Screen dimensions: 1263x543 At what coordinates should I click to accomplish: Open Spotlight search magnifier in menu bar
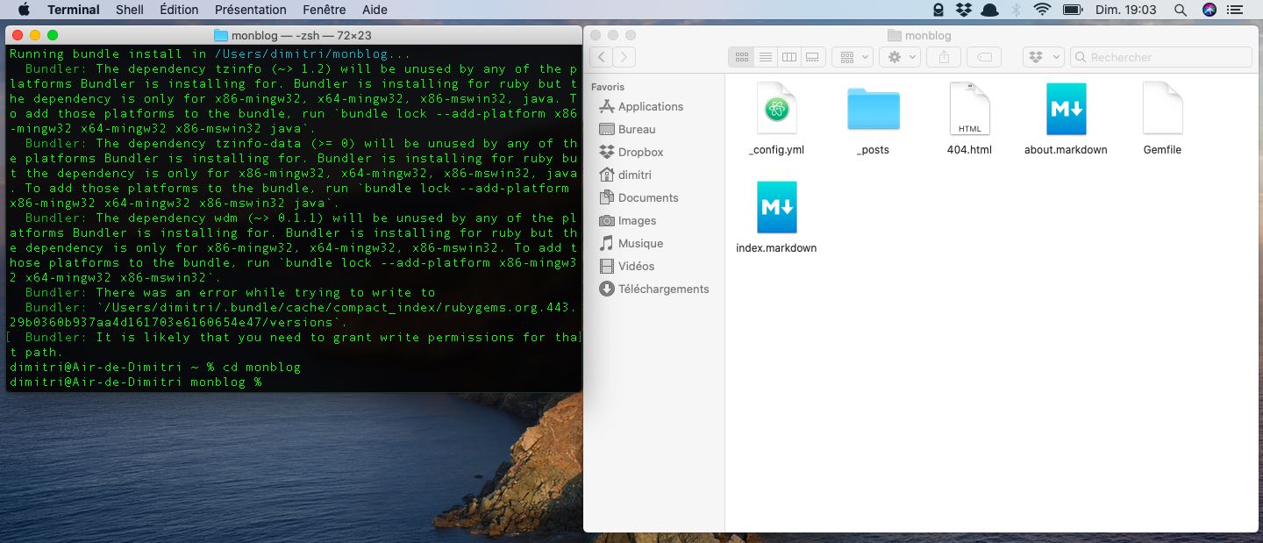pyautogui.click(x=1180, y=10)
